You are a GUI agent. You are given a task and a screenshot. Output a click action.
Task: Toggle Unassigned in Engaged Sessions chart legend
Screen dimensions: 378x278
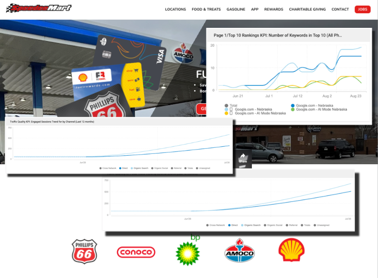coord(203,168)
